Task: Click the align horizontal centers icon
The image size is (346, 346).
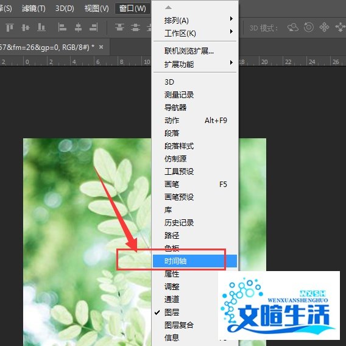Action: [78, 27]
